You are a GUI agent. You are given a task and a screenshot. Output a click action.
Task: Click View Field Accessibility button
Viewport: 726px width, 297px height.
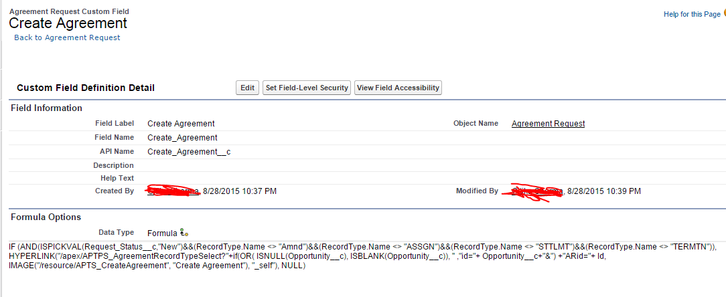tap(398, 88)
